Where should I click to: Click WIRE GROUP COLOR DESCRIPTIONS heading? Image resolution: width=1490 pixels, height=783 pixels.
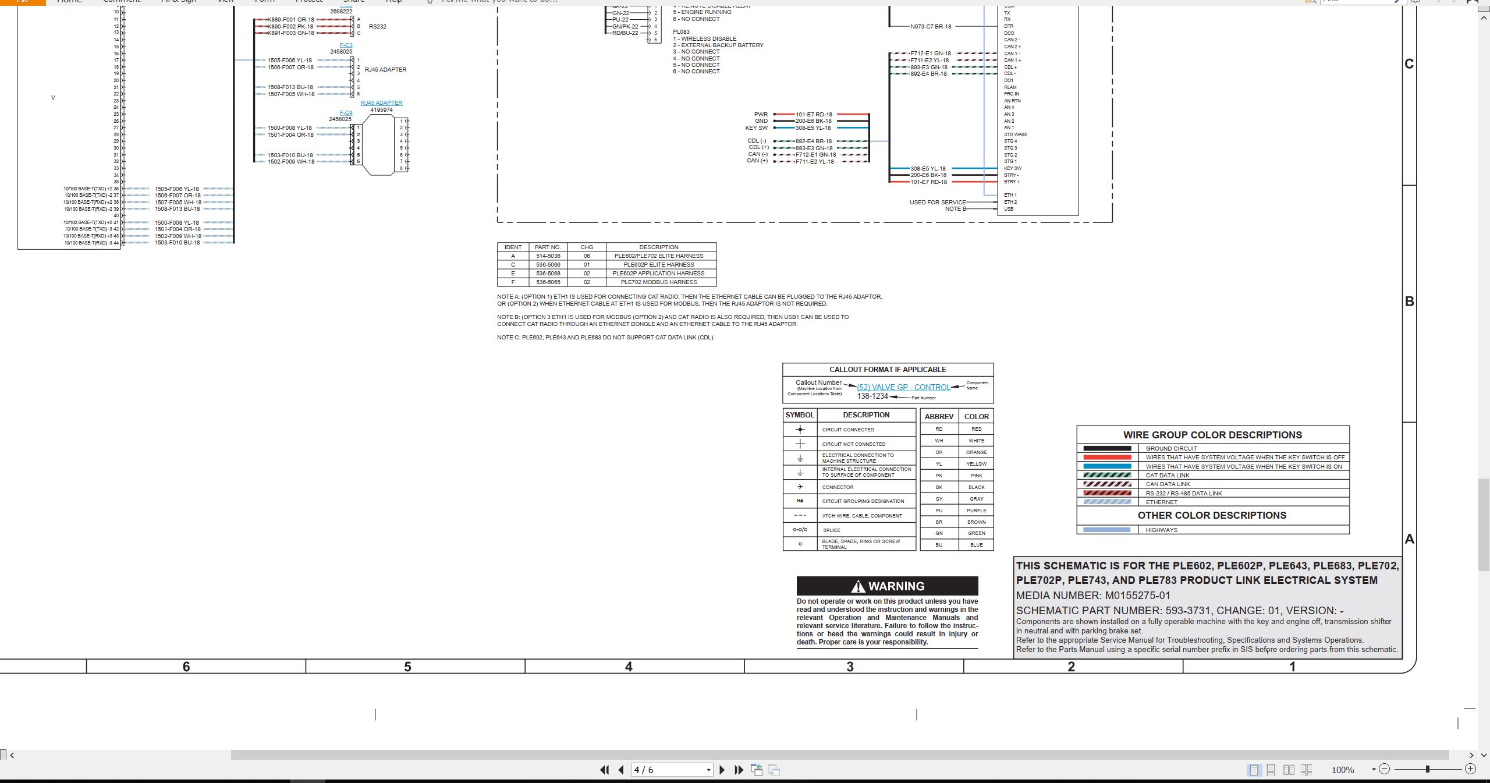pyautogui.click(x=1212, y=435)
